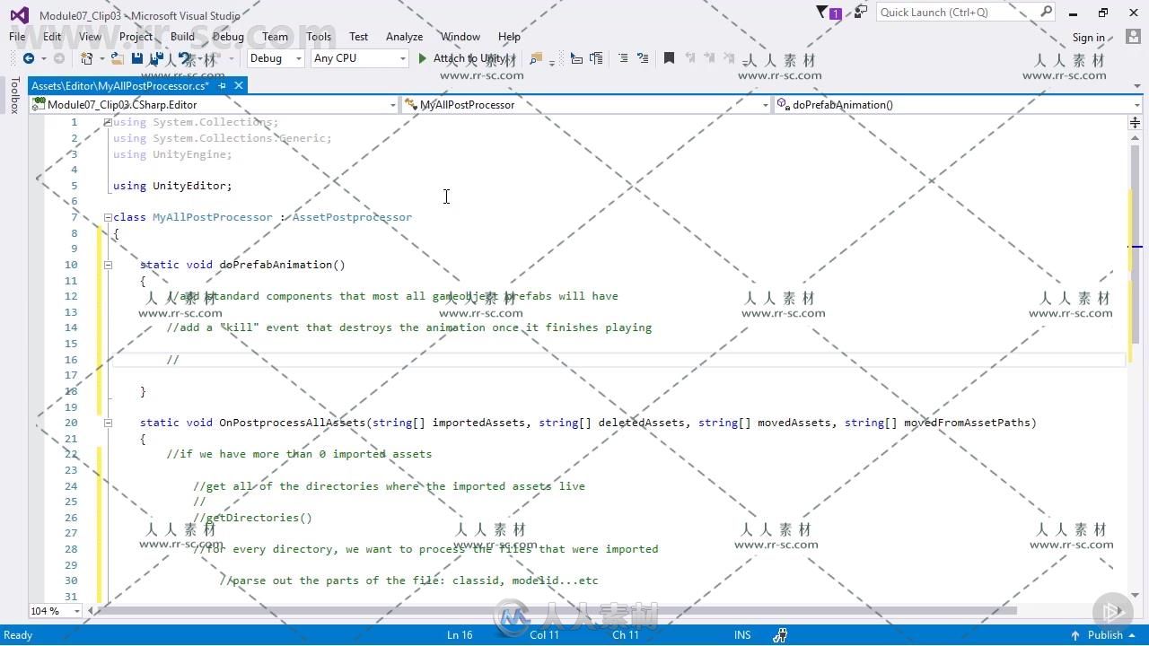Click the Undo arrow icon

pyautogui.click(x=184, y=58)
